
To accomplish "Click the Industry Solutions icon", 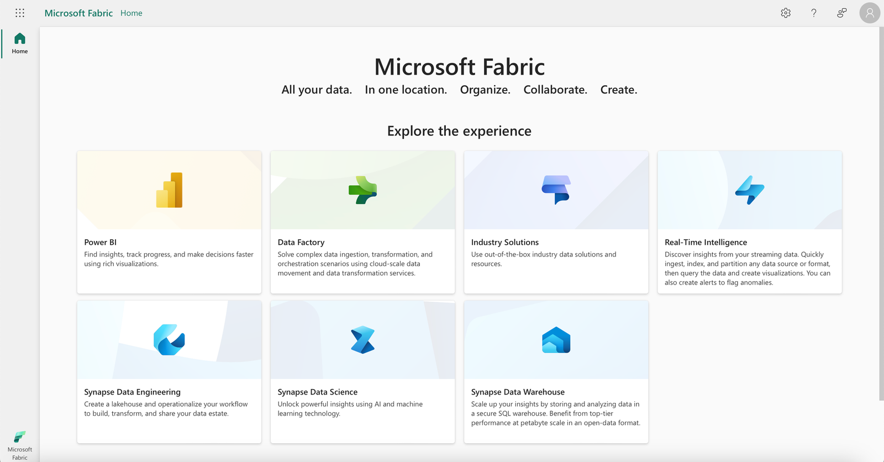I will point(556,190).
